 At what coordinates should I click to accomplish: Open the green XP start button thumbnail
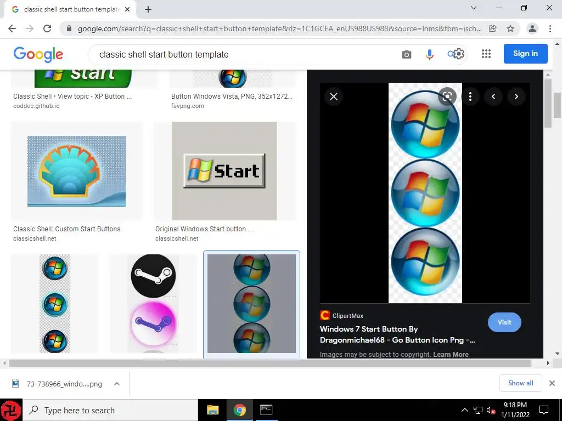[83, 78]
